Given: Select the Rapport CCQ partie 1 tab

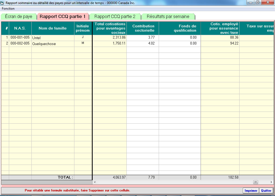Looking at the screenshot, I should click(63, 17).
